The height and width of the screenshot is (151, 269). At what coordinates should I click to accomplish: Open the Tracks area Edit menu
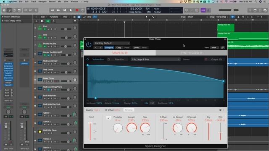click(x=44, y=17)
